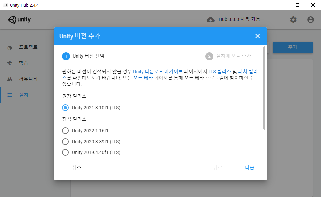
Task: Click the 정식 릴리스 heading text
Action: (74, 119)
